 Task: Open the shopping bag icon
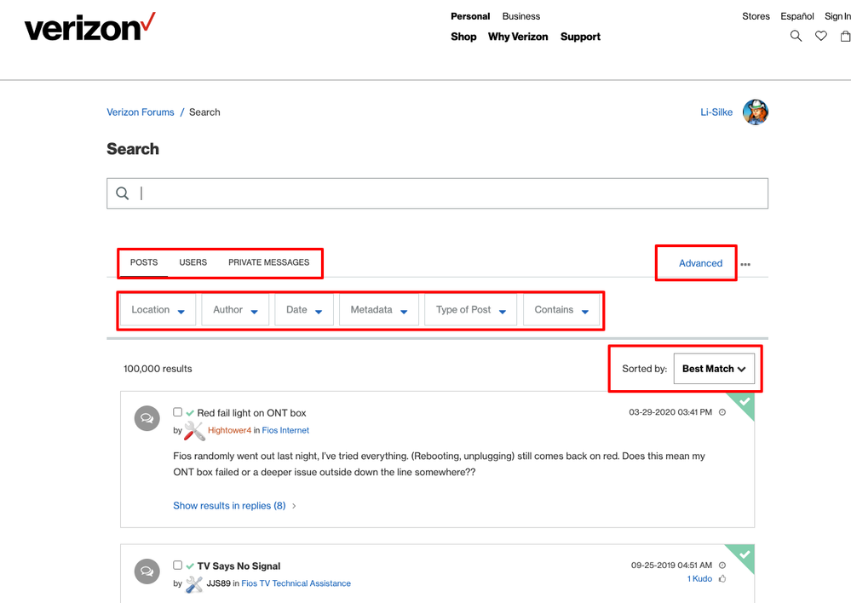point(845,36)
